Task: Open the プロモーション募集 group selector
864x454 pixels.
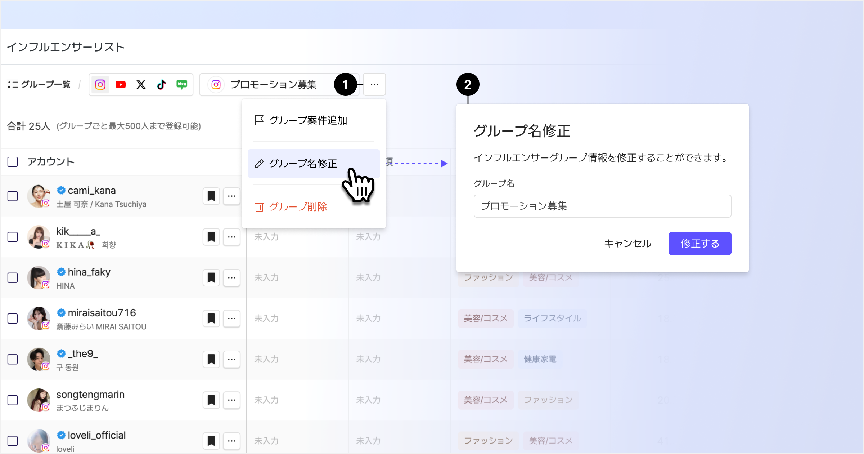Action: click(x=274, y=85)
